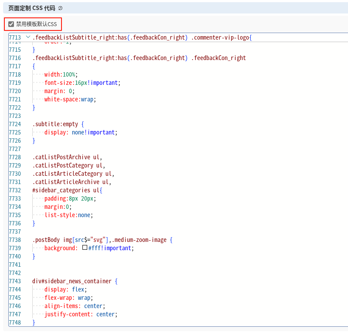
Task: Select line number 7716 in the gutter
Action: coord(15,58)
